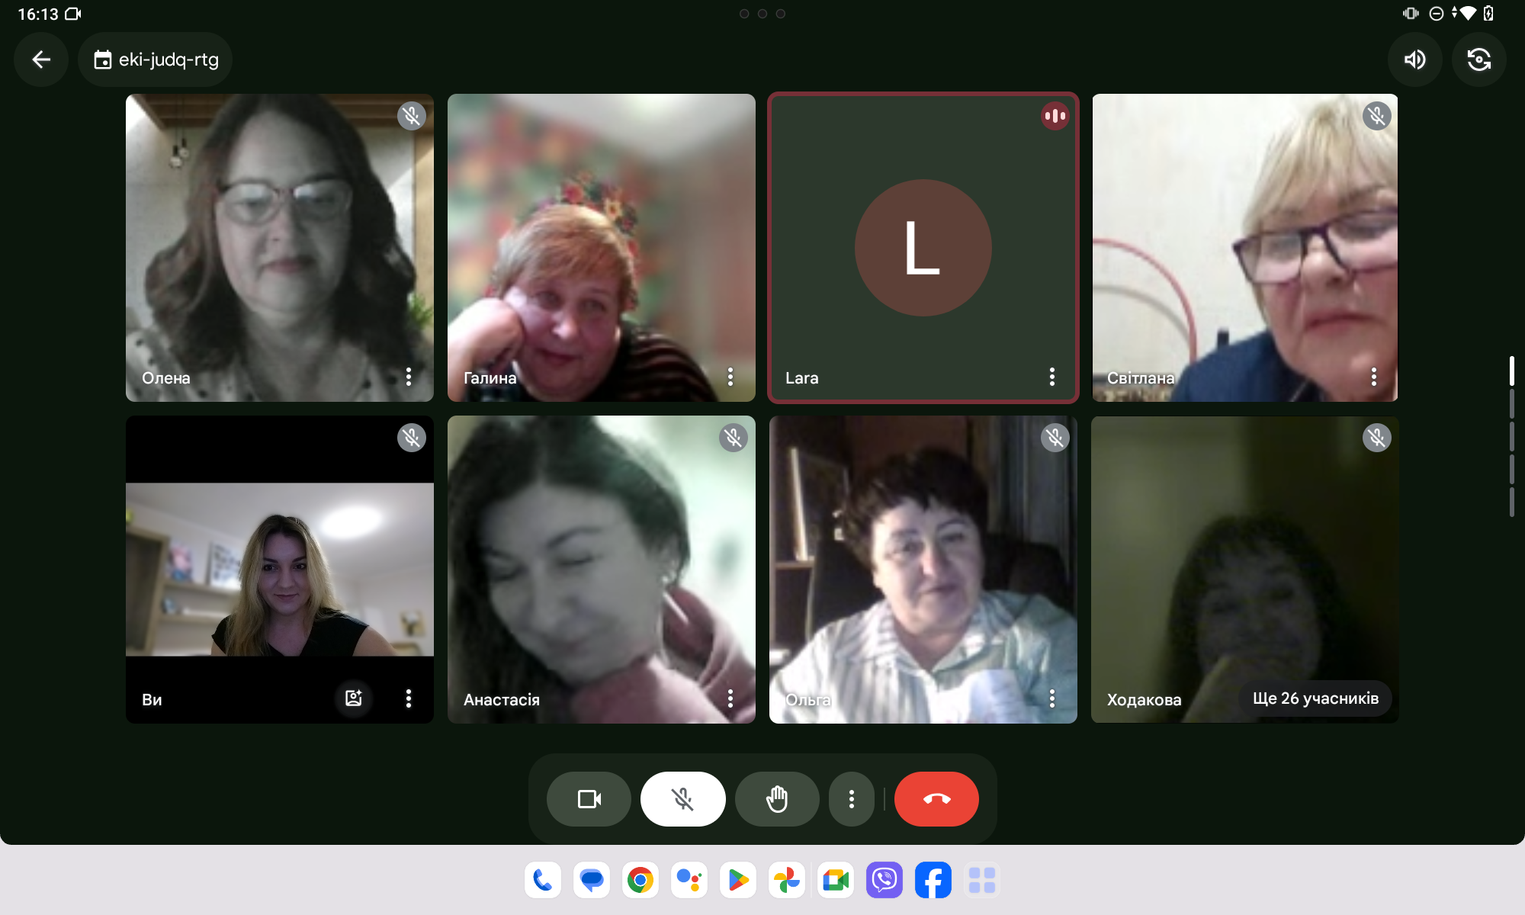The width and height of the screenshot is (1525, 915).
Task: Toggle the camera off
Action: coord(589,799)
